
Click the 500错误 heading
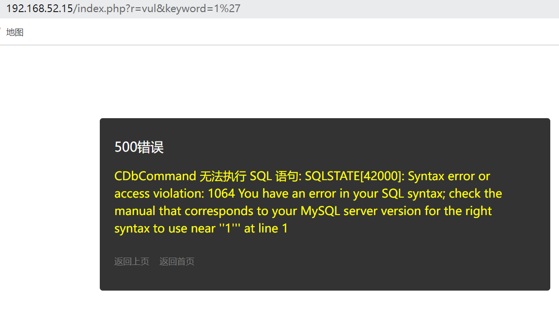pyautogui.click(x=139, y=147)
